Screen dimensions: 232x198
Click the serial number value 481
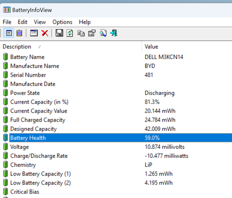point(149,75)
